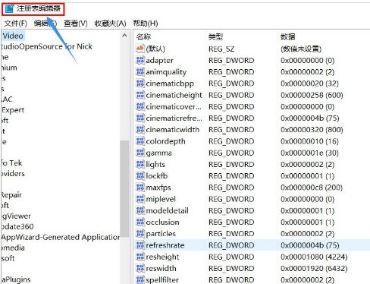Click the lockfb DWORD icon
The width and height of the screenshot is (370, 284).
point(140,176)
